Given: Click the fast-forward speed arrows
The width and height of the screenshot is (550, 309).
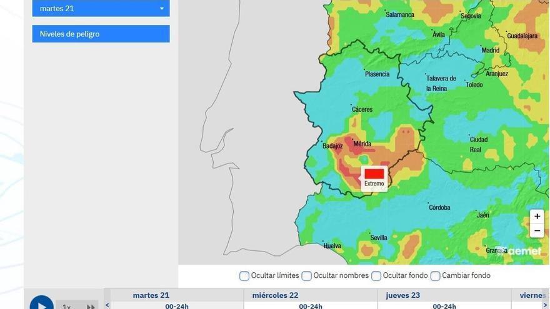Looking at the screenshot, I should pyautogui.click(x=91, y=307).
